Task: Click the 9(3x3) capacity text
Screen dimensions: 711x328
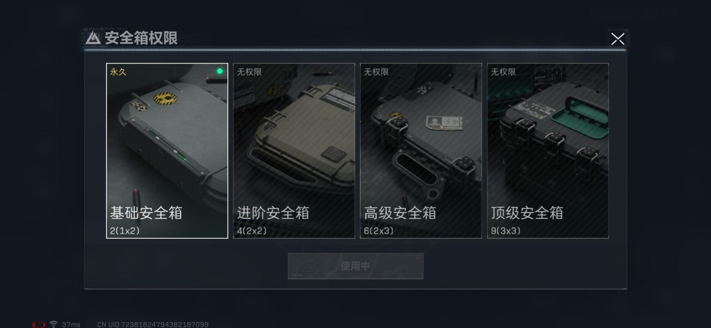Action: pyautogui.click(x=506, y=231)
